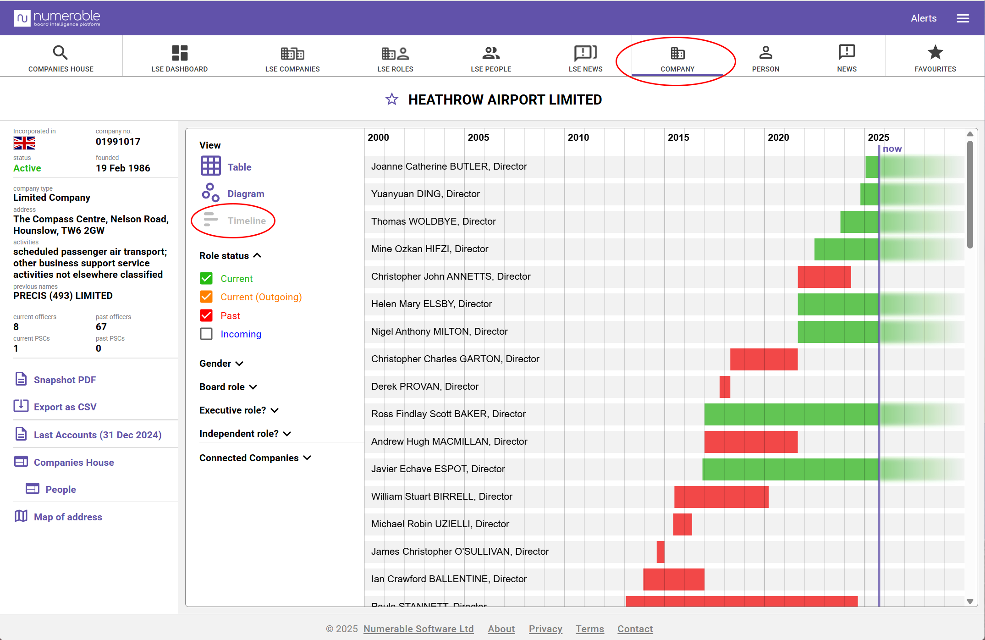The height and width of the screenshot is (640, 985).
Task: Click the Snapshot PDF document icon
Action: 21,379
